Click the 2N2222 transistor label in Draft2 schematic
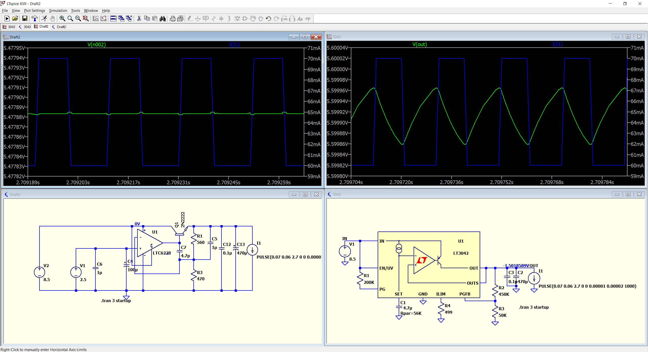 coord(183,219)
